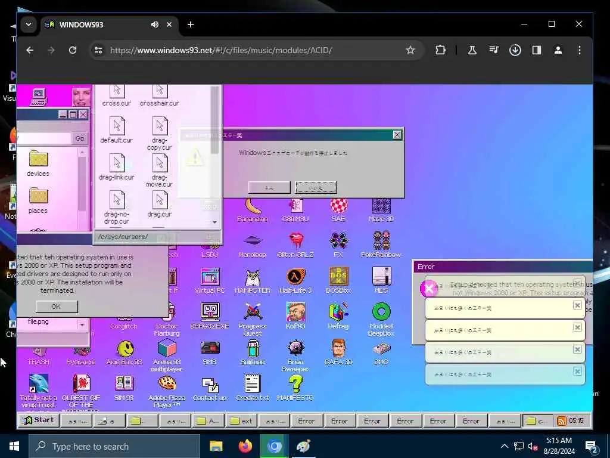Open Chrome downloads icon
Screen dimensions: 610x458
tap(515, 50)
